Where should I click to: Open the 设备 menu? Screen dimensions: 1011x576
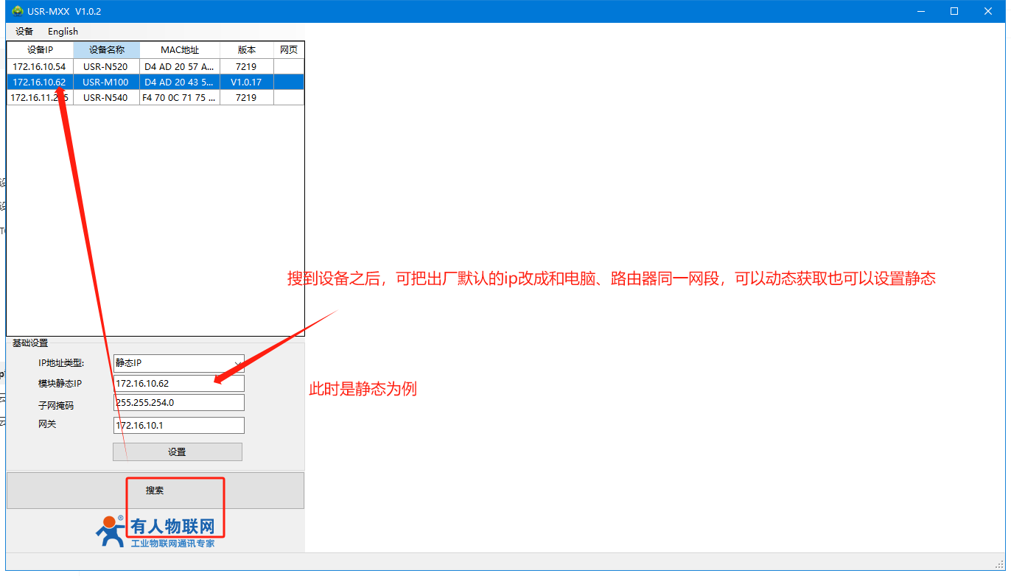(24, 32)
